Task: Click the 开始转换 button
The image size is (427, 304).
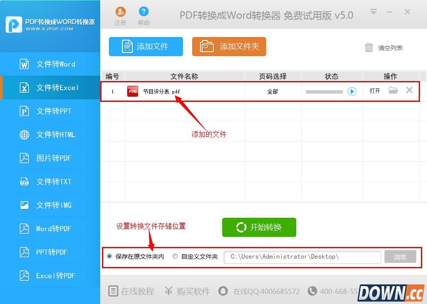Action: click(259, 227)
